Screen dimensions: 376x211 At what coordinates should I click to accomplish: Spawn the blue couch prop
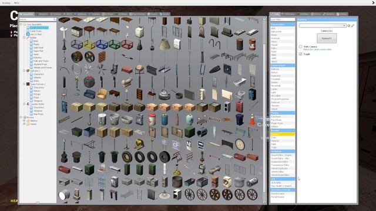click(x=89, y=94)
